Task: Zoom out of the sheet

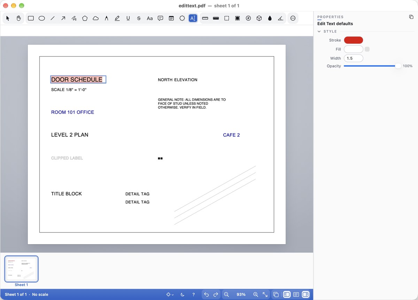Action: 226,294
